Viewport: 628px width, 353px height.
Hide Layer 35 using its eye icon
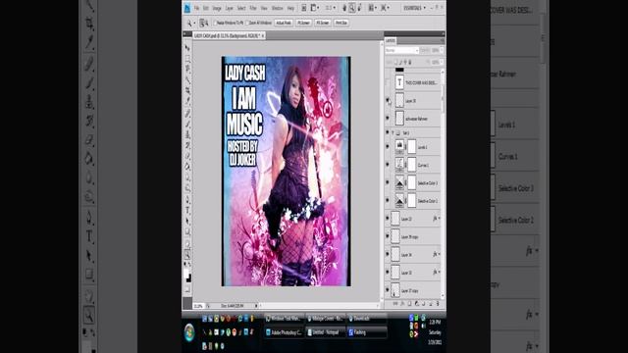pos(388,100)
